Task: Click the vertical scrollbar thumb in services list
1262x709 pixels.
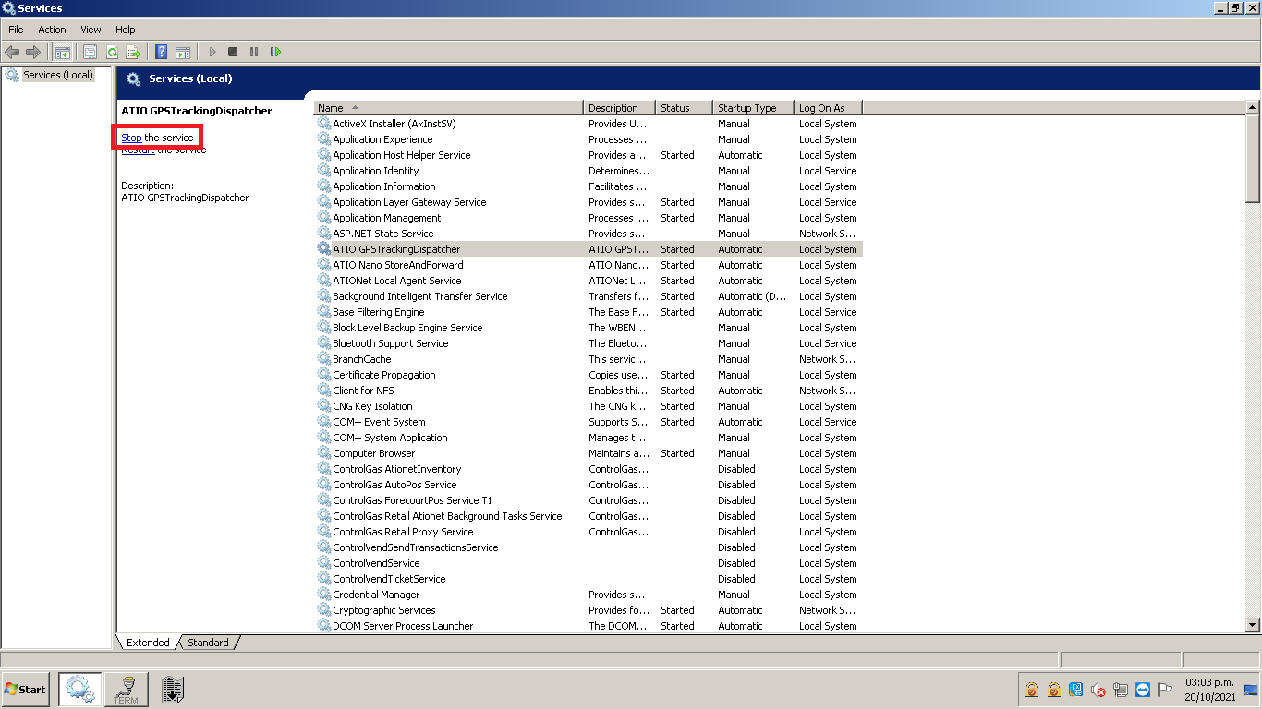Action: (1253, 159)
